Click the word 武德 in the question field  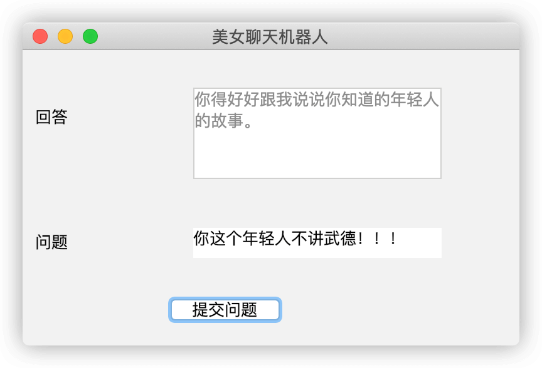click(340, 238)
